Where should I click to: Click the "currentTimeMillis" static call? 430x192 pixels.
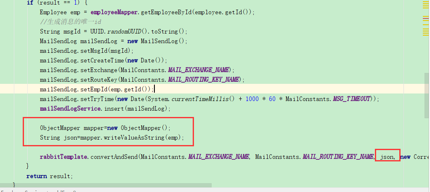tap(200, 99)
